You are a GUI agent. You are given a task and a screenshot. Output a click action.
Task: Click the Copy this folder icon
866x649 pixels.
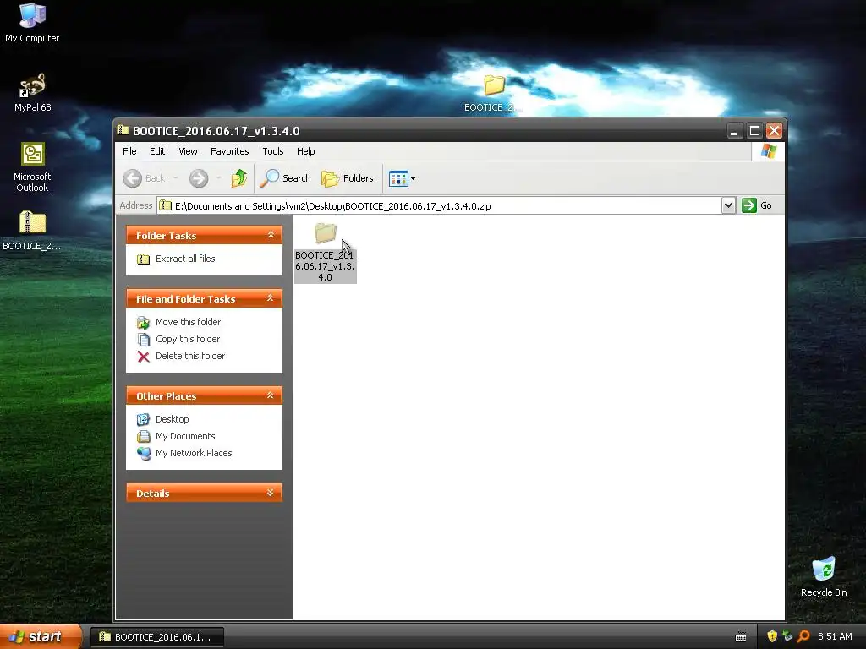coord(143,340)
